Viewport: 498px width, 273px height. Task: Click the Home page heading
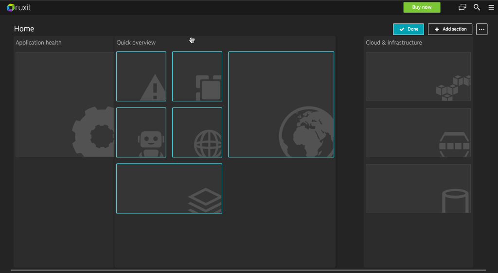click(24, 29)
